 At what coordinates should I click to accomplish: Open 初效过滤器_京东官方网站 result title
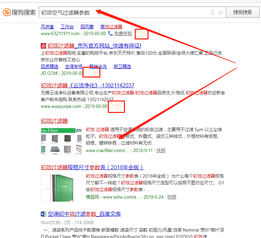(x=94, y=46)
